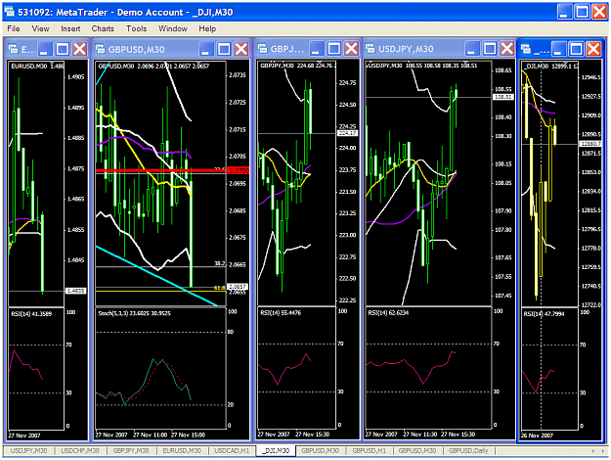
Task: Click the 224.75 price label on GBPJPY scale
Action: [347, 83]
